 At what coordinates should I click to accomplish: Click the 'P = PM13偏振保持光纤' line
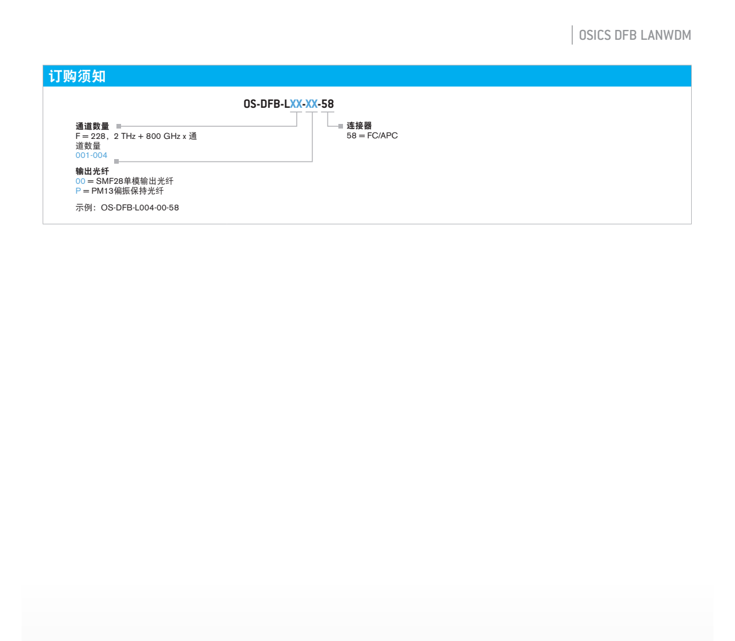coord(119,191)
